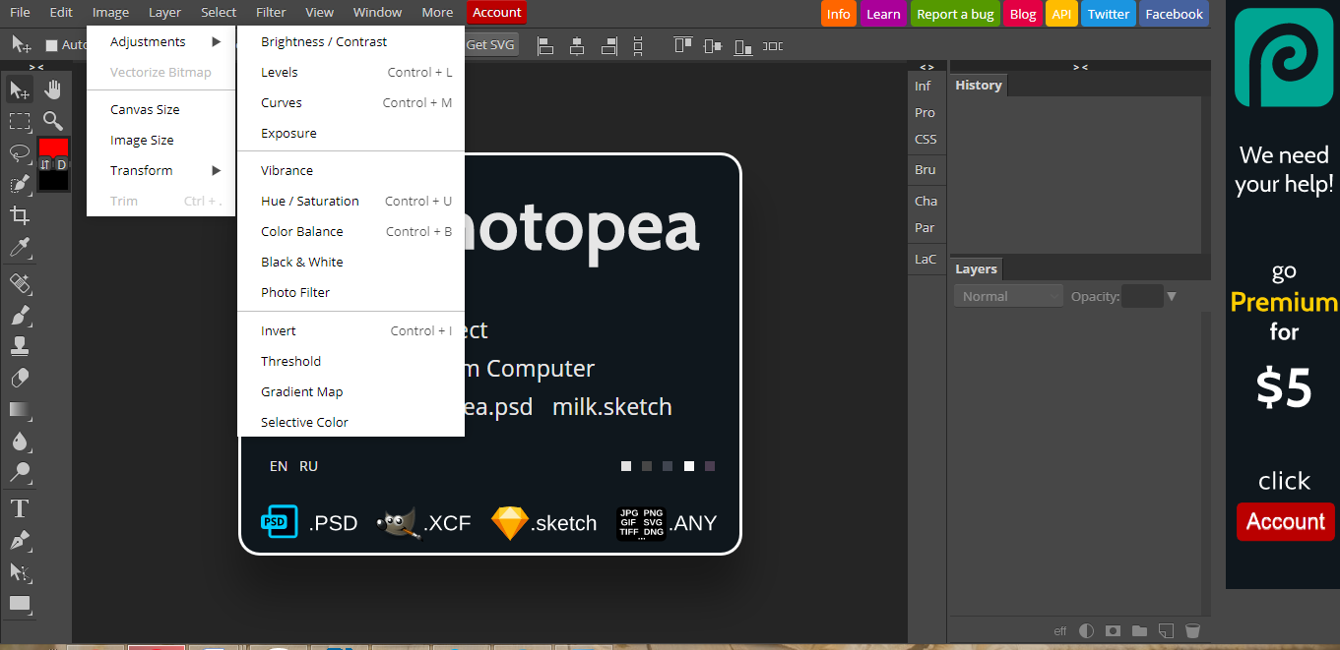Select the Zoom magnifier tool
1340x650 pixels.
point(53,121)
